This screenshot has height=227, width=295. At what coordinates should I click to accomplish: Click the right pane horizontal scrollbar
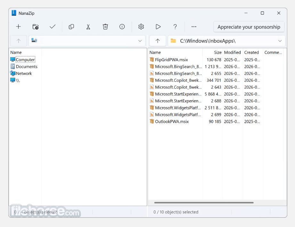[204, 203]
